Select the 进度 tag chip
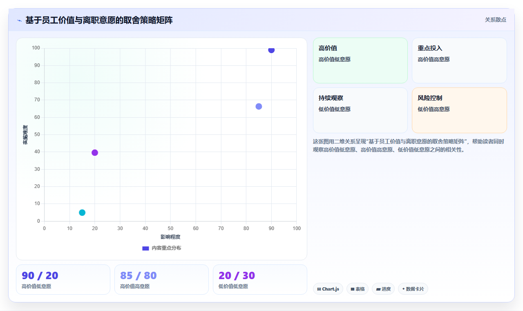523x311 pixels. (383, 289)
